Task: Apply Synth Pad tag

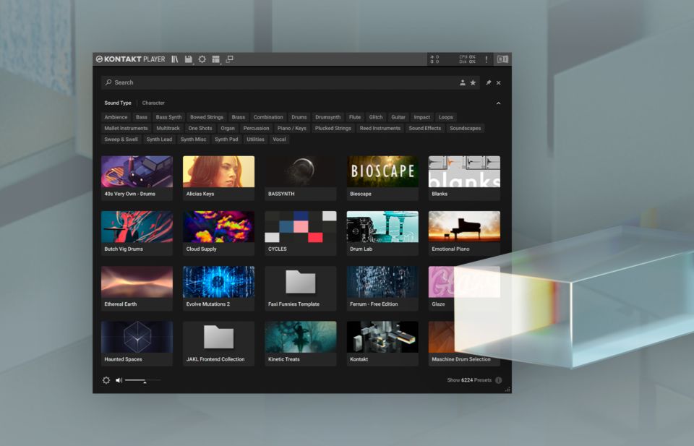Action: pyautogui.click(x=226, y=140)
